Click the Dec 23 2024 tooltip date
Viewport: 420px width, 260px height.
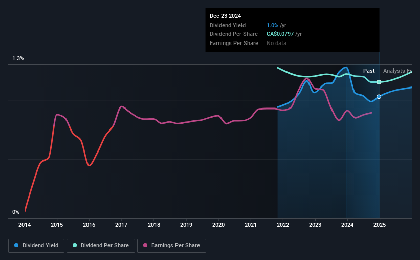225,16
